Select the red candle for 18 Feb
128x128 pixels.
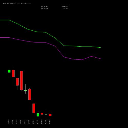[x=50, y=115]
